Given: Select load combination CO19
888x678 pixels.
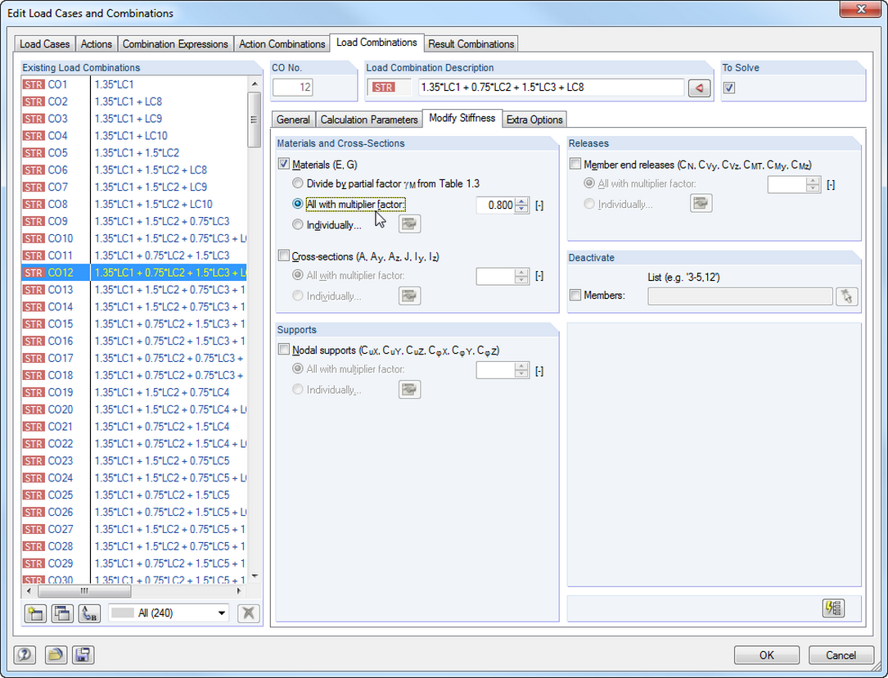Looking at the screenshot, I should (134, 392).
